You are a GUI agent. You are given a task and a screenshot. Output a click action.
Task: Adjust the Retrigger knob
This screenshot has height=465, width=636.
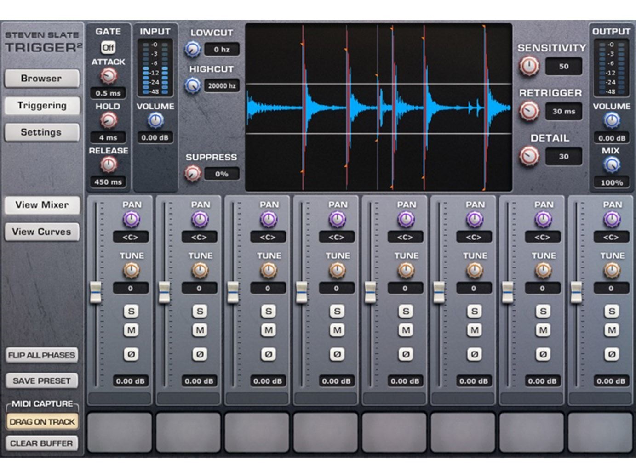click(x=530, y=110)
